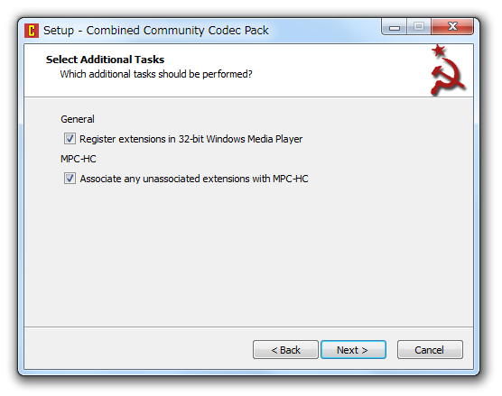Viewport: 502px width, 396px height.
Task: Uncheck Register extensions in Windows Media Player box
Action: click(x=70, y=139)
